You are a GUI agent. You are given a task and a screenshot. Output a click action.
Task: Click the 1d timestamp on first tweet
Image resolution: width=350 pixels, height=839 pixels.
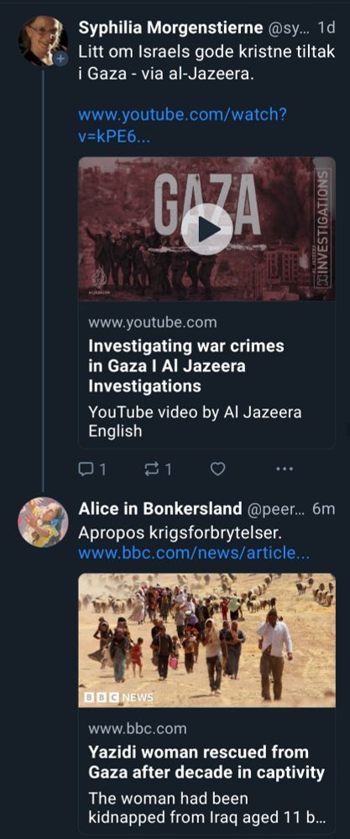pyautogui.click(x=326, y=28)
